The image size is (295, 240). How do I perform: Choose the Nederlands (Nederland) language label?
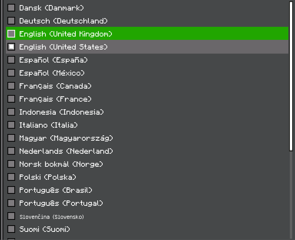click(x=66, y=151)
